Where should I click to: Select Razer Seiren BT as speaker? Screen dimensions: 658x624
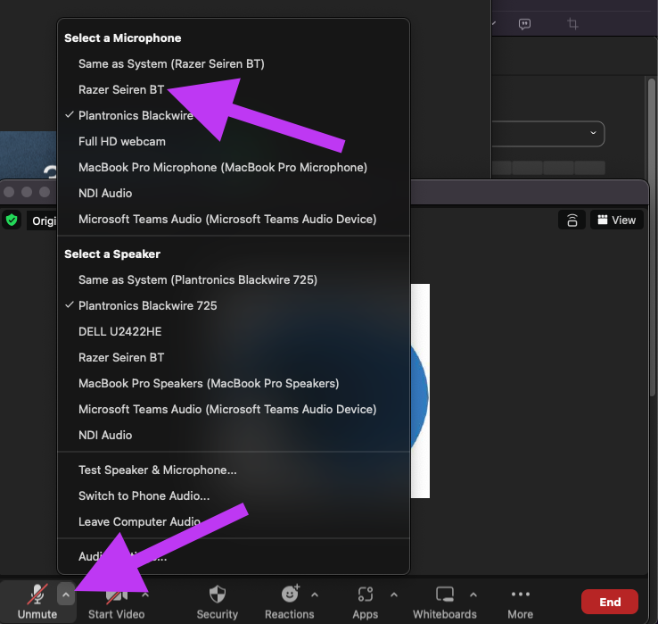234,358
